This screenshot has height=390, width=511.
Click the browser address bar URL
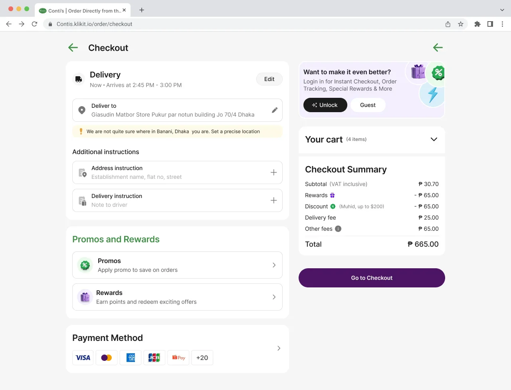[x=95, y=24]
